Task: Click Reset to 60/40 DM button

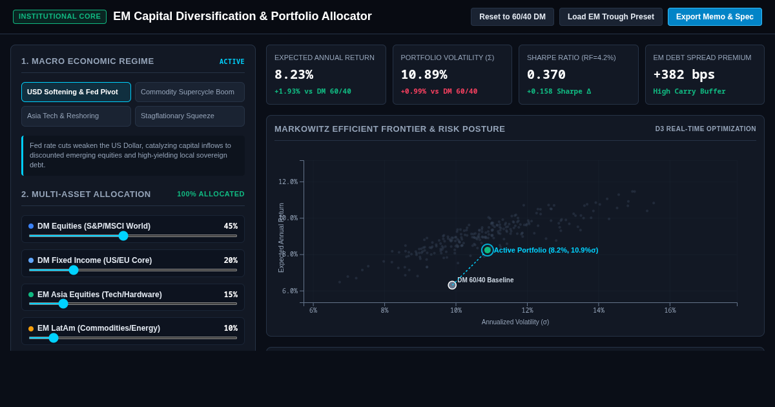Action: (x=512, y=17)
